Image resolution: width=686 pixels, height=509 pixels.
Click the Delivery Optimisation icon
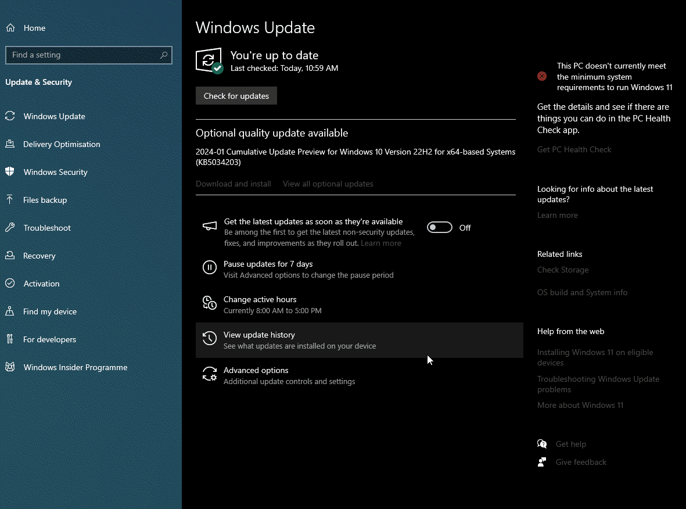coord(10,144)
